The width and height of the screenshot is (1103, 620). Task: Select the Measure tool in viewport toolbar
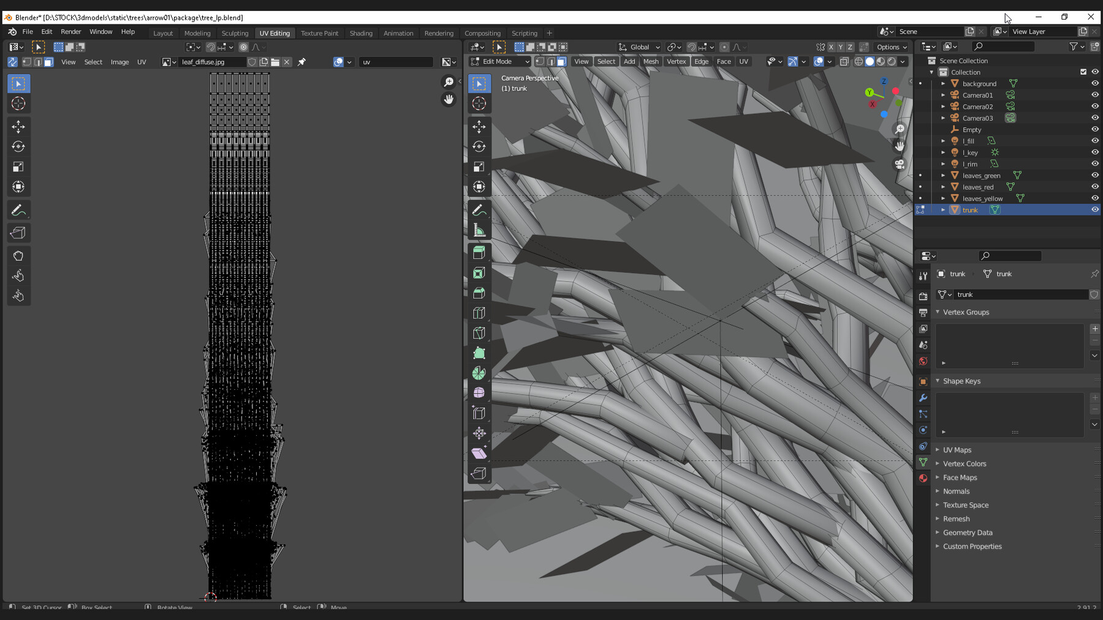point(479,231)
